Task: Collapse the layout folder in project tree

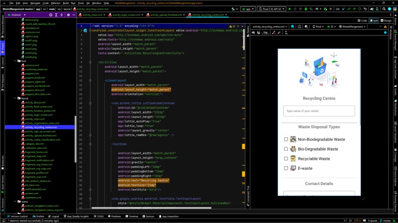Action: [x=15, y=98]
